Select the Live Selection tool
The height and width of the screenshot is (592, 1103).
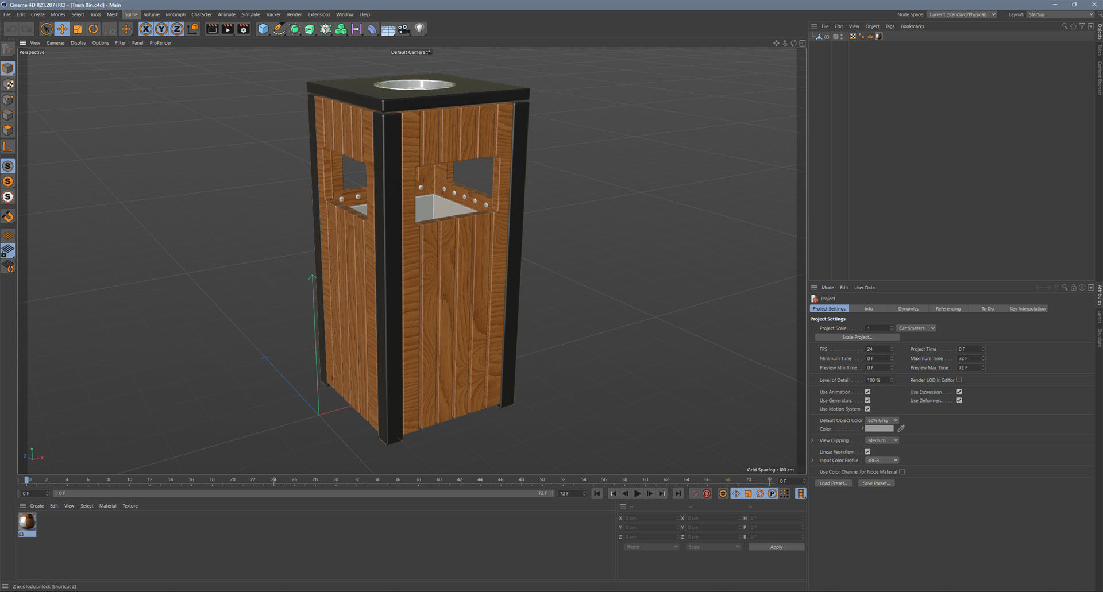tap(47, 29)
